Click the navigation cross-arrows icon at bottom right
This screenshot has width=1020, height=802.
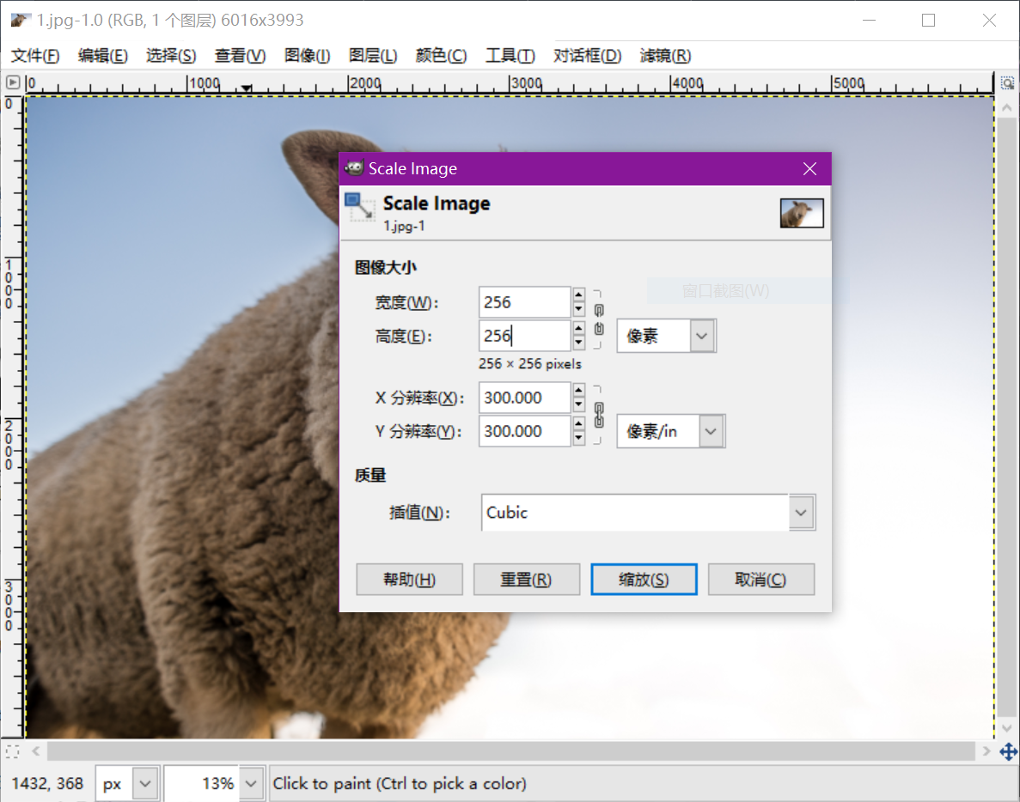1008,752
